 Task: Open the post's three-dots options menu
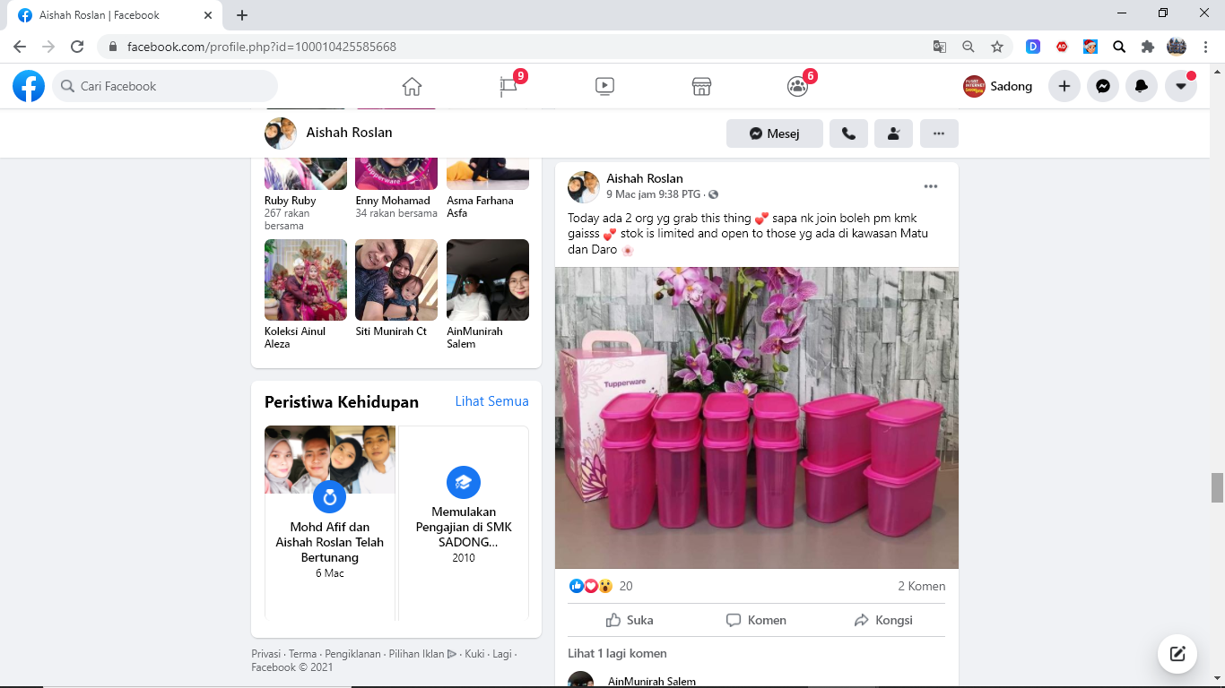pyautogui.click(x=931, y=186)
